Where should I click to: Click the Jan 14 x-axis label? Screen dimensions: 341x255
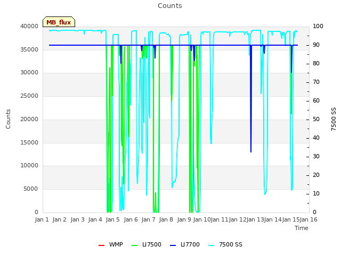click(273, 219)
